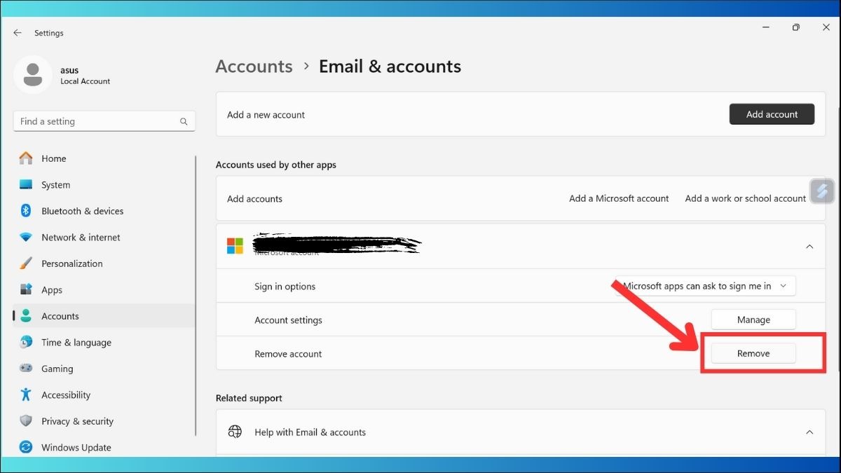This screenshot has width=841, height=473.
Task: Click the Privacy shield icon
Action: point(26,421)
